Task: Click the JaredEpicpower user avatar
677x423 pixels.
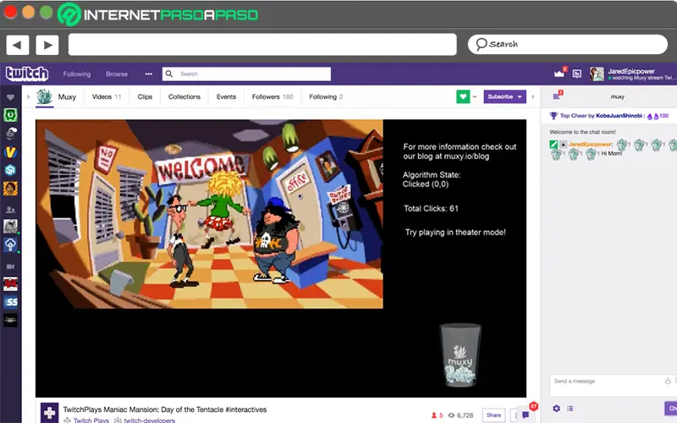Action: pos(597,74)
